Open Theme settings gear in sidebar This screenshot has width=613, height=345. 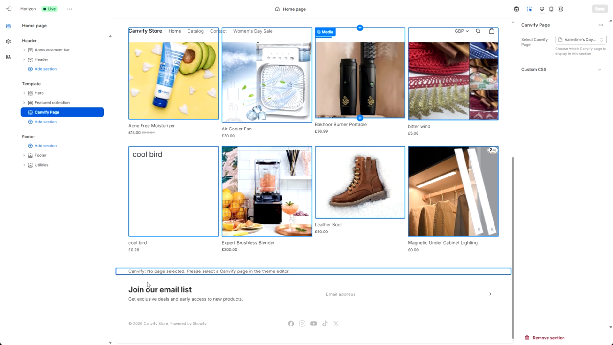click(x=8, y=42)
